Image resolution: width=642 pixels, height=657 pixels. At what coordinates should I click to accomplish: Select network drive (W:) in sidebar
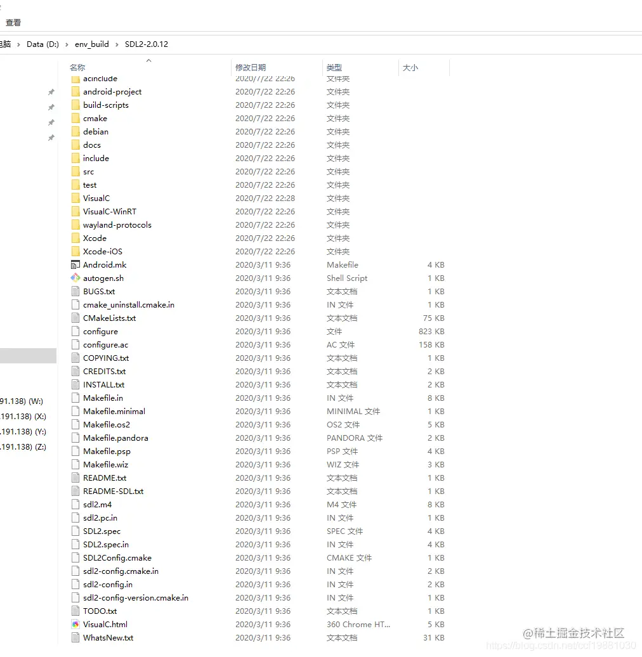click(x=22, y=401)
